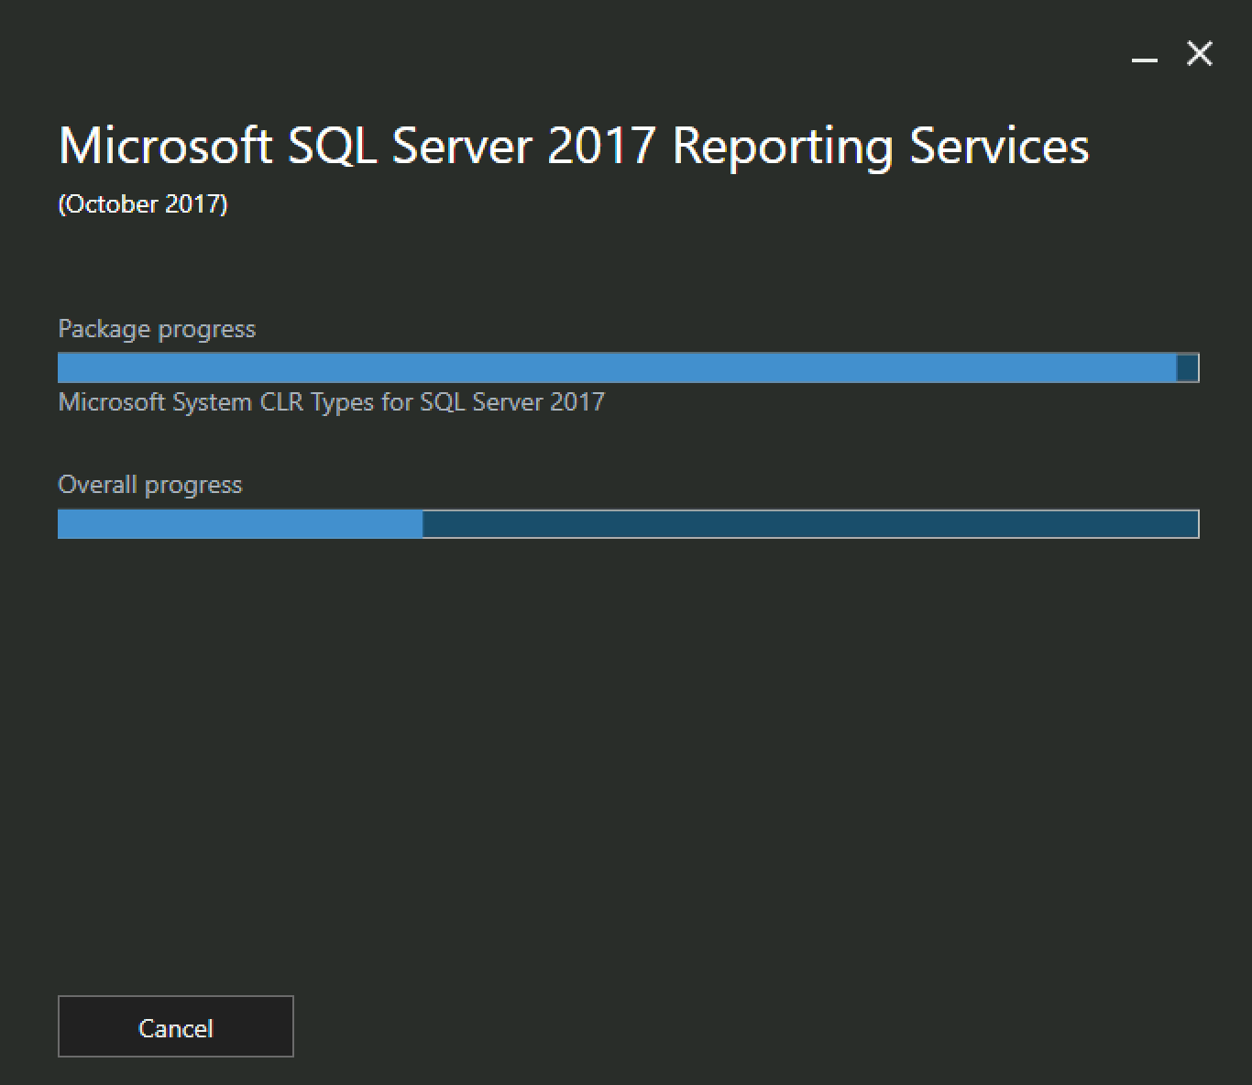Click the '(October 2017)' version text
This screenshot has height=1085, width=1252.
[143, 203]
